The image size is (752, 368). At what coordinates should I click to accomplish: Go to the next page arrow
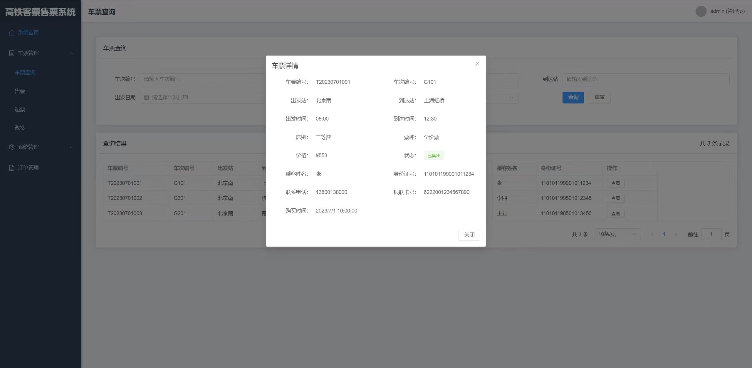(x=676, y=235)
